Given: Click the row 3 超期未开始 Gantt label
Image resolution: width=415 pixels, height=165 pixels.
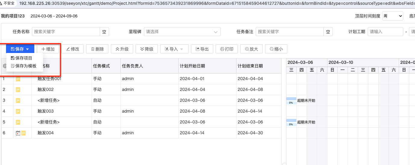Looking at the screenshot, I should click(306, 101).
